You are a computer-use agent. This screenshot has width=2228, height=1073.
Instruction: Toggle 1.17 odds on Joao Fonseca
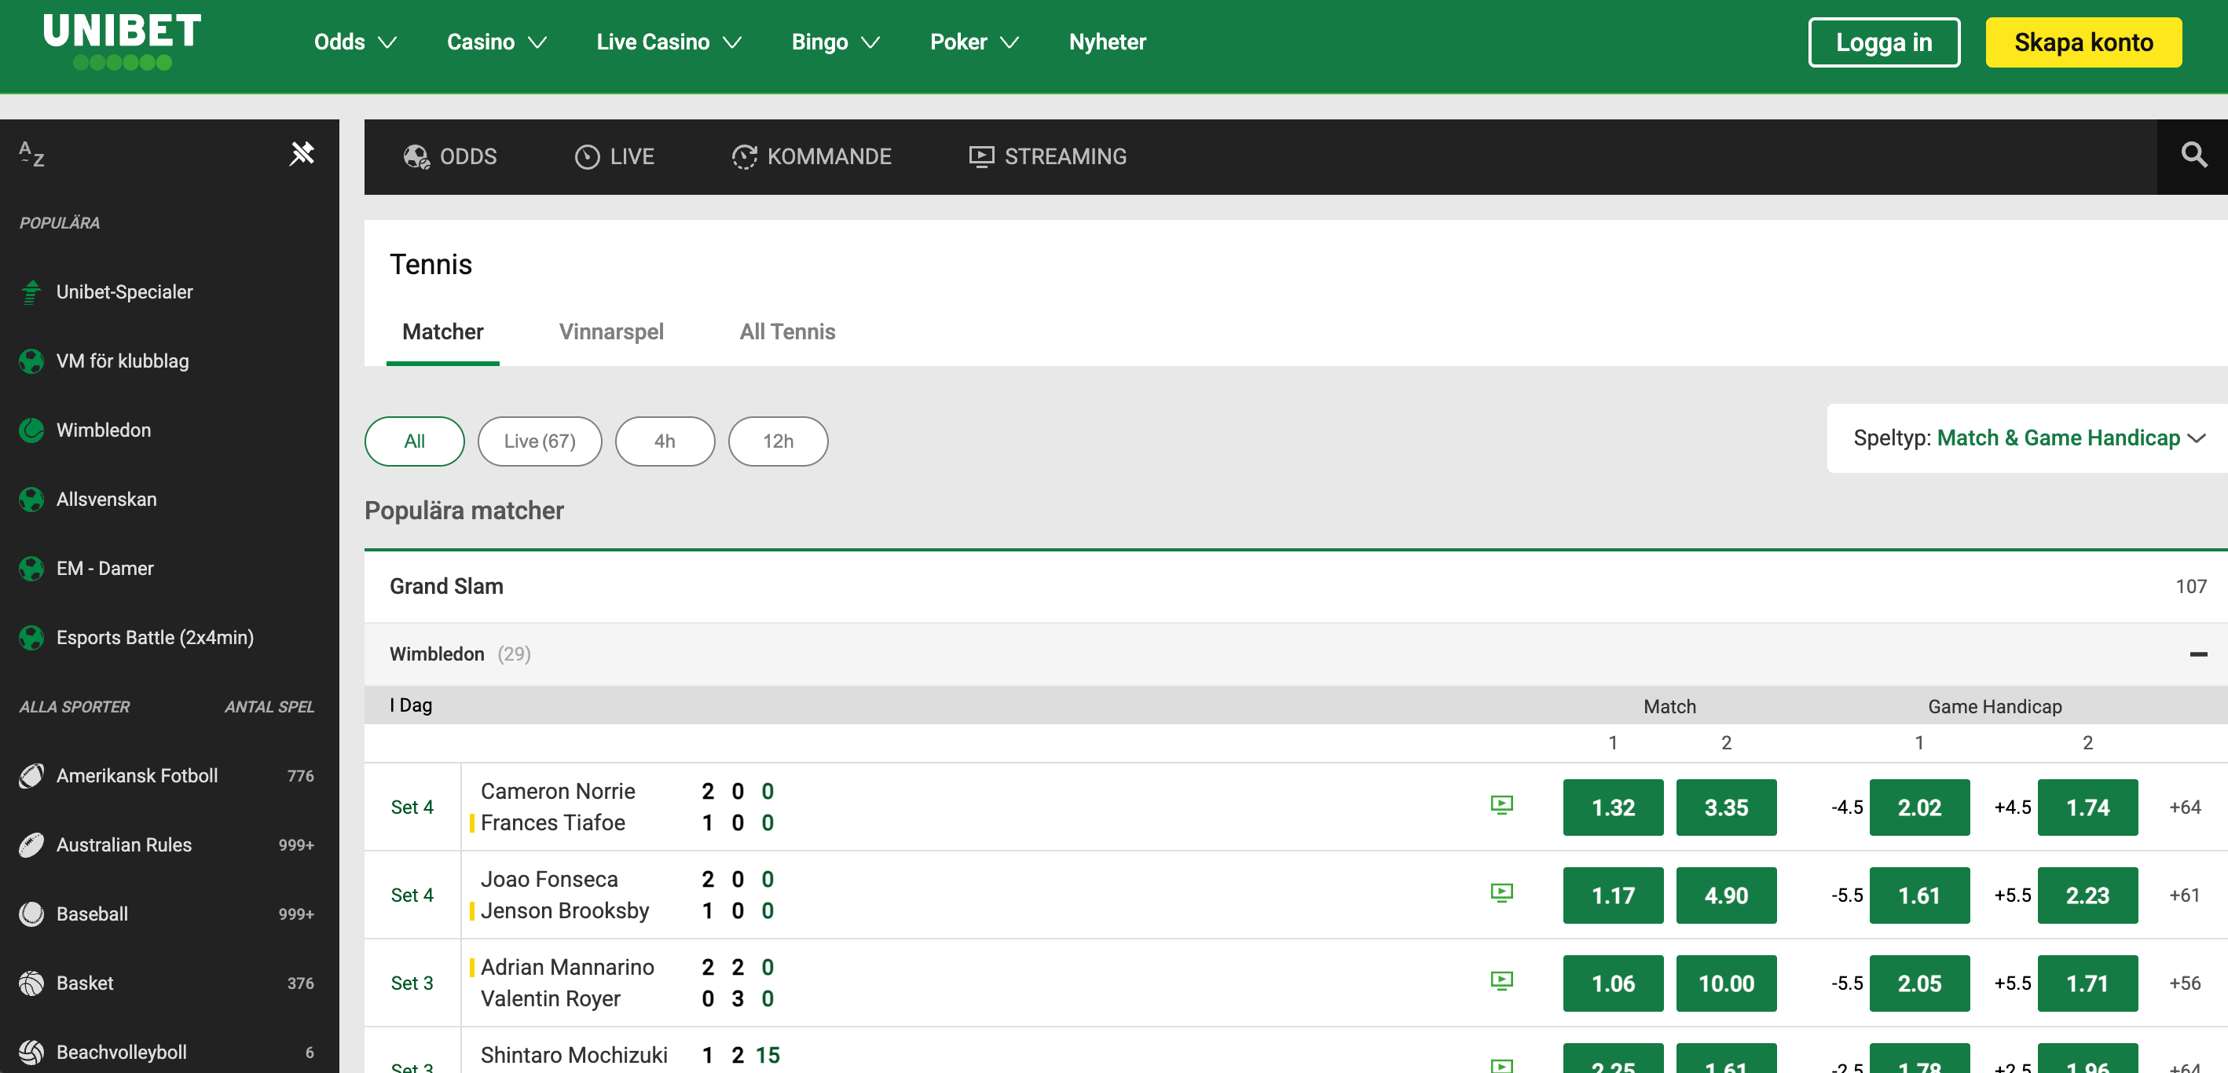pos(1613,895)
